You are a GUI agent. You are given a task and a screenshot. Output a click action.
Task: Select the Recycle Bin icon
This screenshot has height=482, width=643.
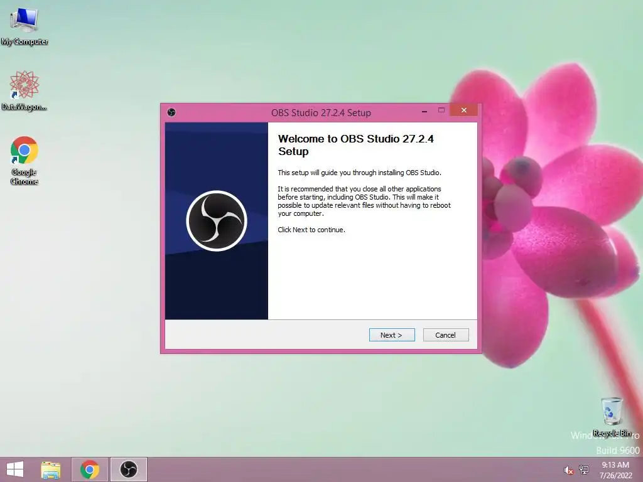612,417
